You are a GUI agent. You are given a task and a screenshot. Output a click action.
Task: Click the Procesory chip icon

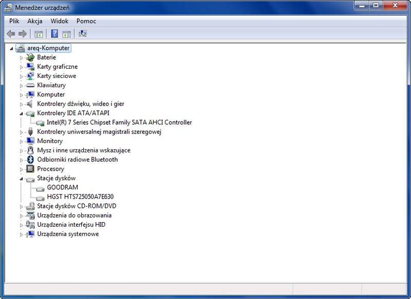point(30,169)
